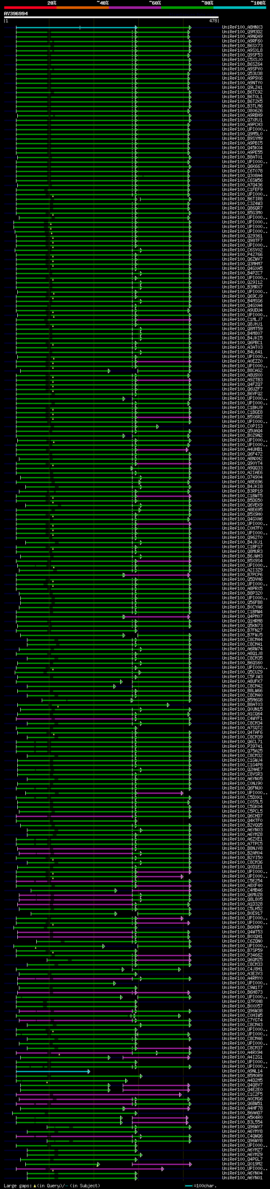Image resolution: width=270 pixels, height=1189 pixels.
Task: Click hit name UniRef100_B9SYM9
Action: [242, 138]
